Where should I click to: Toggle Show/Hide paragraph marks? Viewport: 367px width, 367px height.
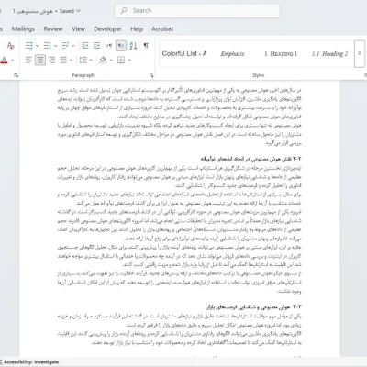click(x=146, y=46)
